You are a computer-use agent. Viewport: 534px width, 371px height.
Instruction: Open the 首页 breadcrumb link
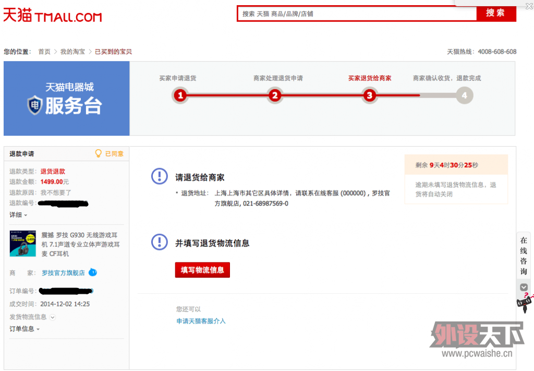[x=44, y=52]
